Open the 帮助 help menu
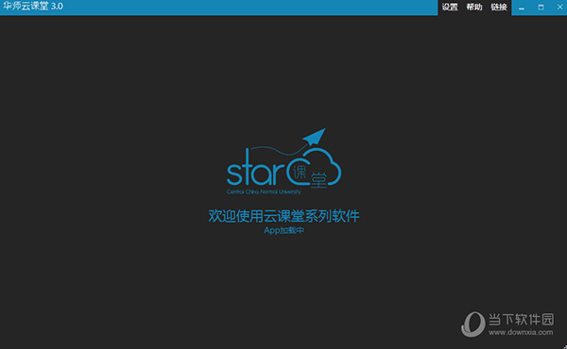This screenshot has width=567, height=349. [474, 7]
